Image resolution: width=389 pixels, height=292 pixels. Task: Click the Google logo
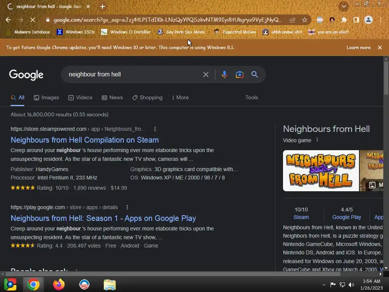pos(26,75)
